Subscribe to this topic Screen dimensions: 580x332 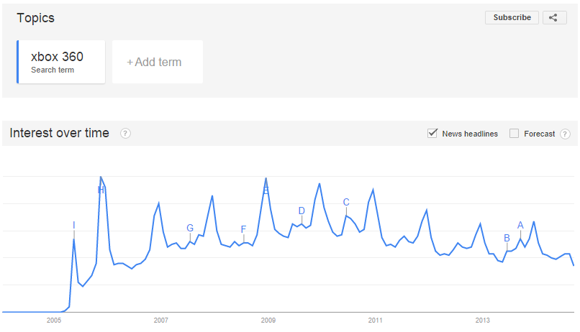[x=512, y=17]
